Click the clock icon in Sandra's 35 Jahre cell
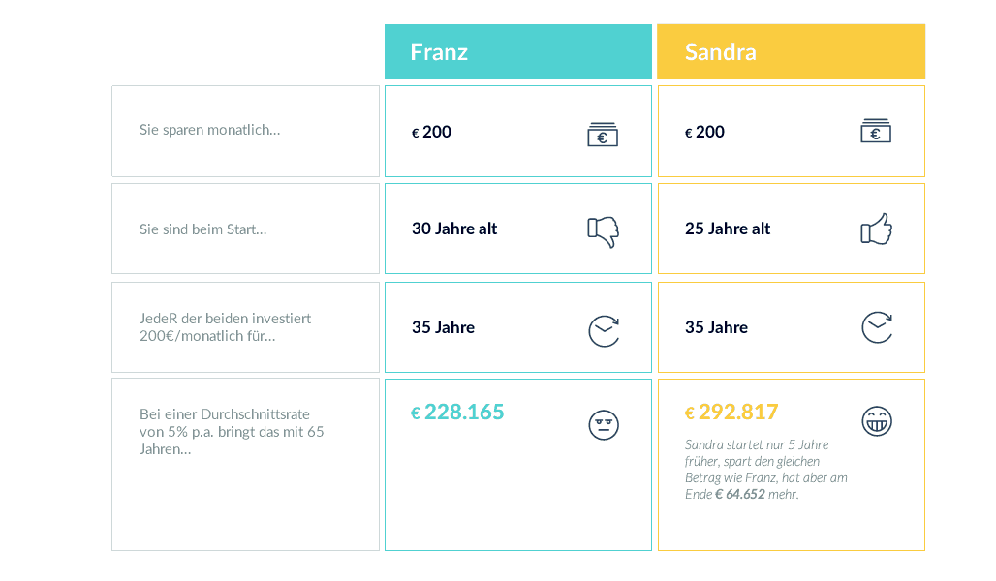 tap(877, 327)
